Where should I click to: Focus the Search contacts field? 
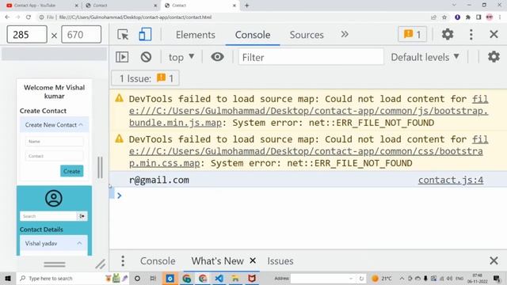(48, 216)
